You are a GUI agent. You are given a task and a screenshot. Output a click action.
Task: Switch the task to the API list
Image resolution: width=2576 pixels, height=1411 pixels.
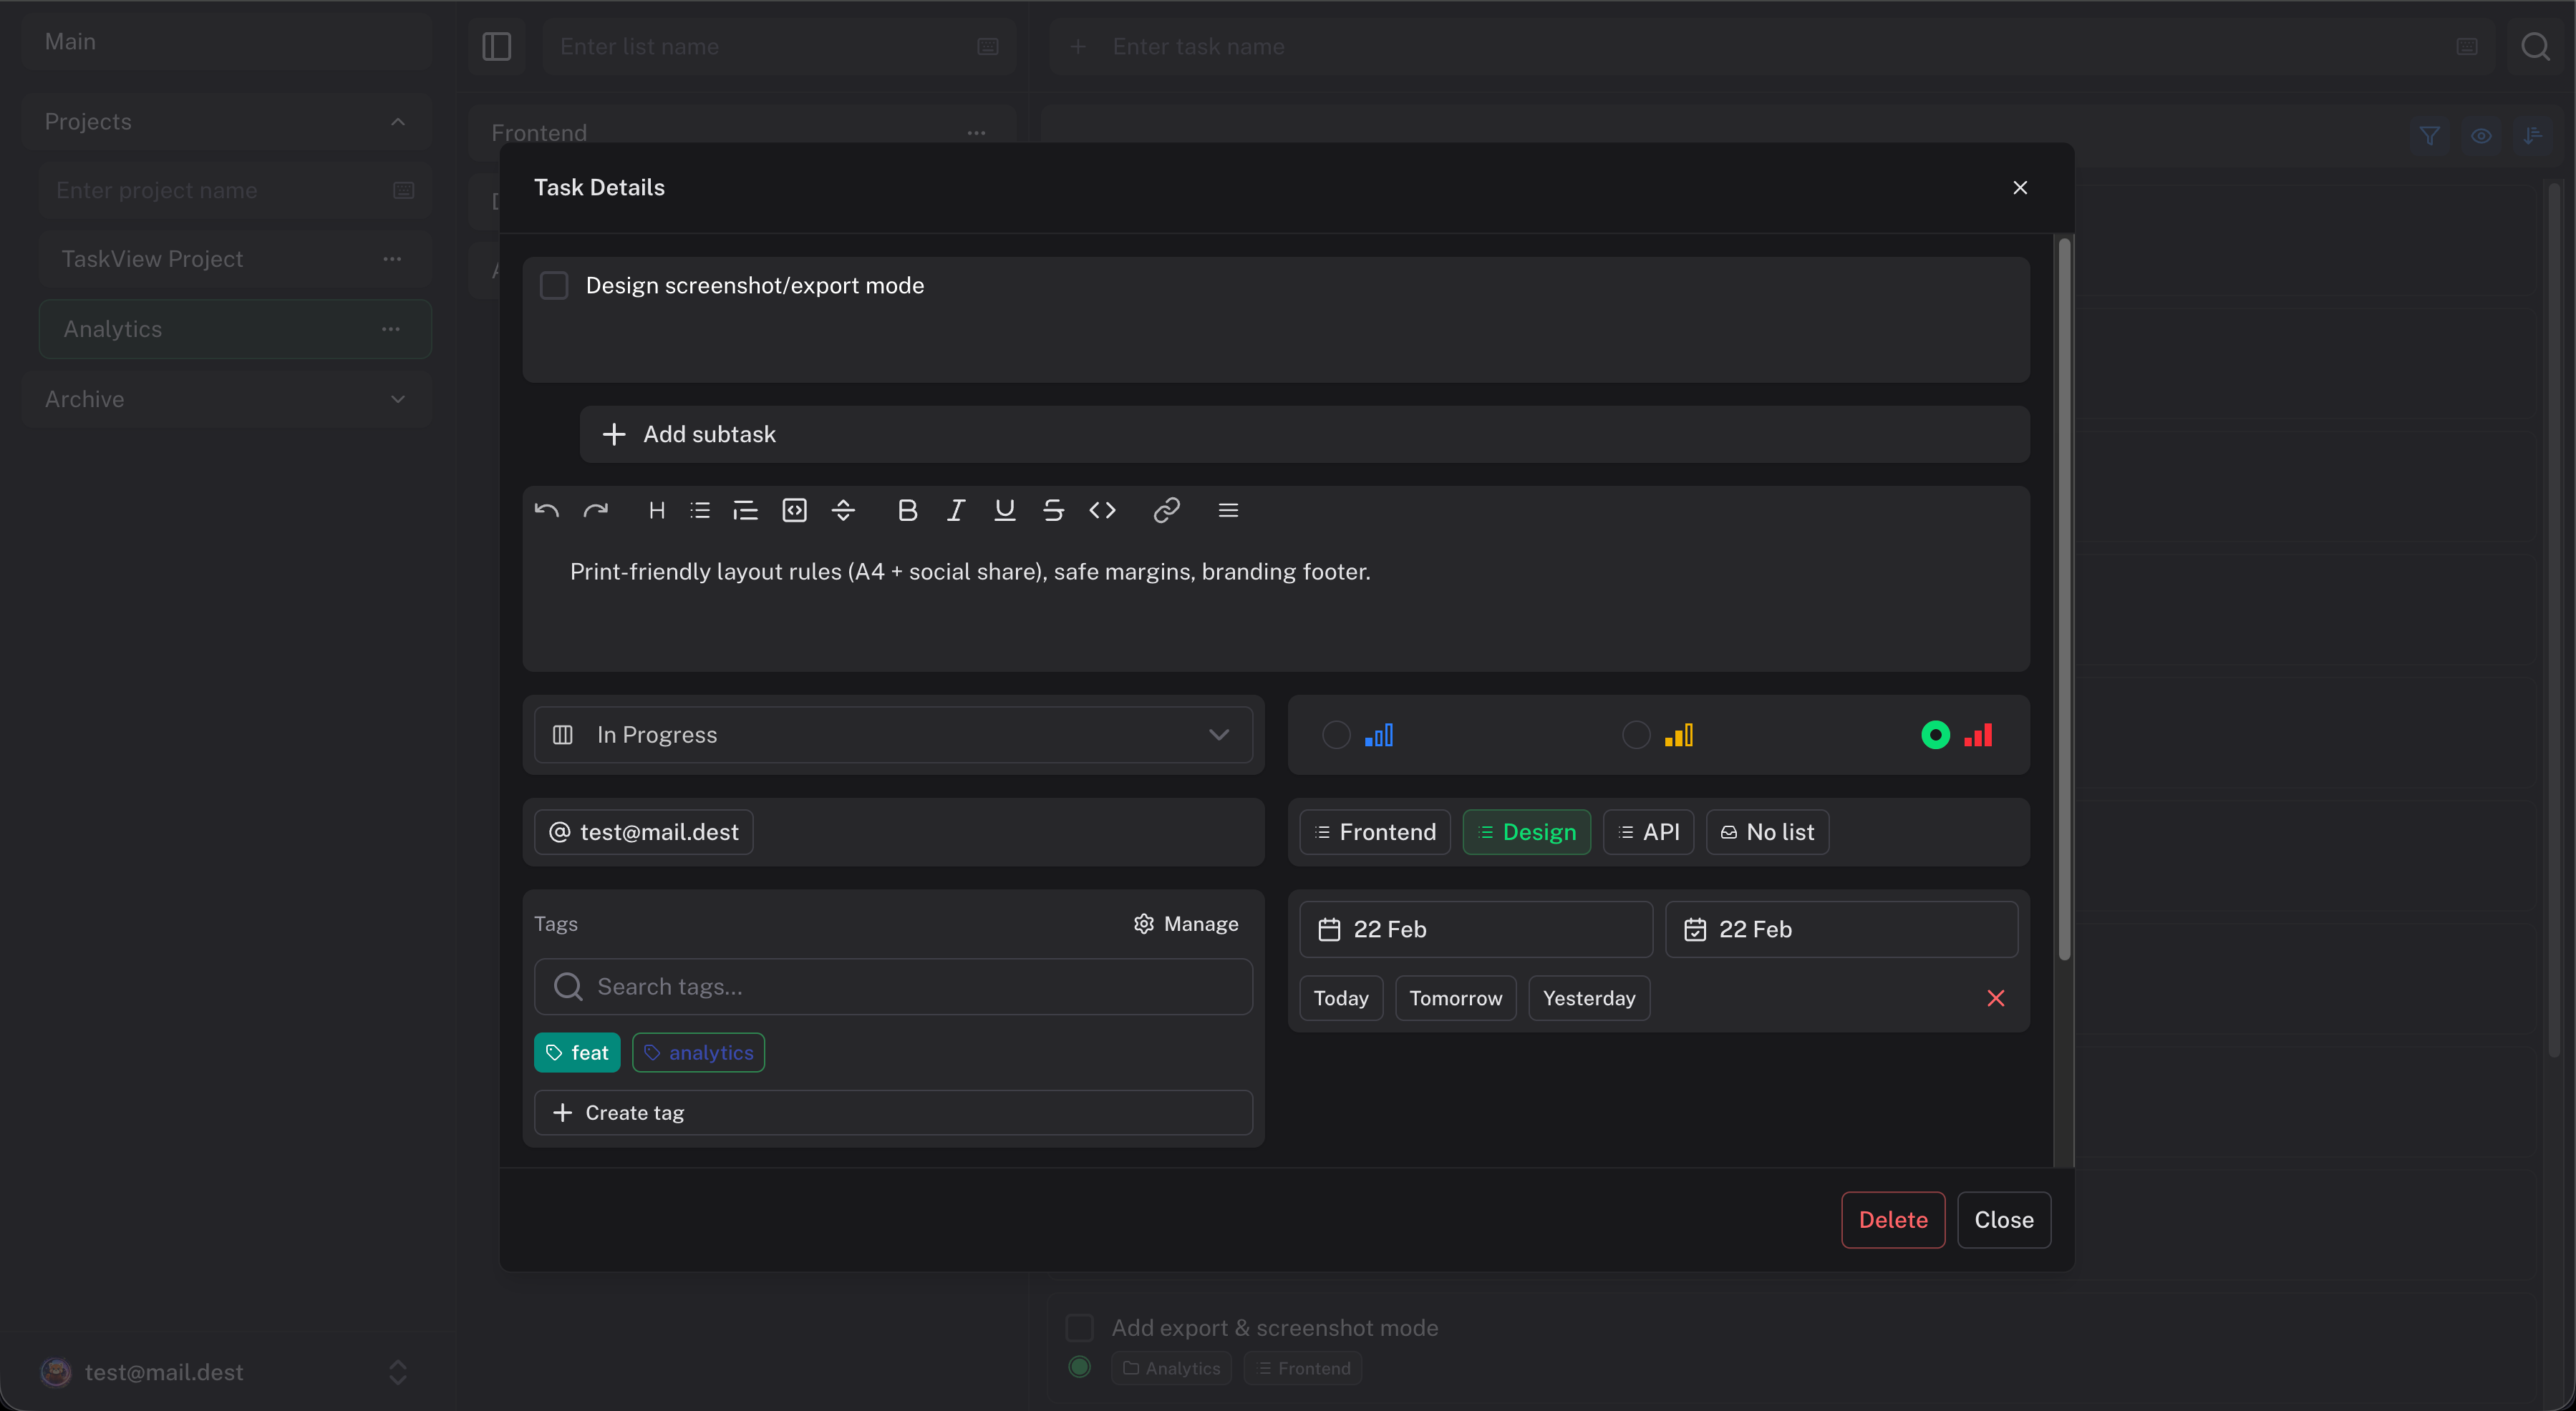click(x=1648, y=831)
